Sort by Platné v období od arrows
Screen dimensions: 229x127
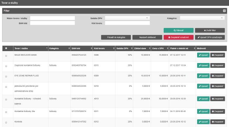(x=194, y=48)
